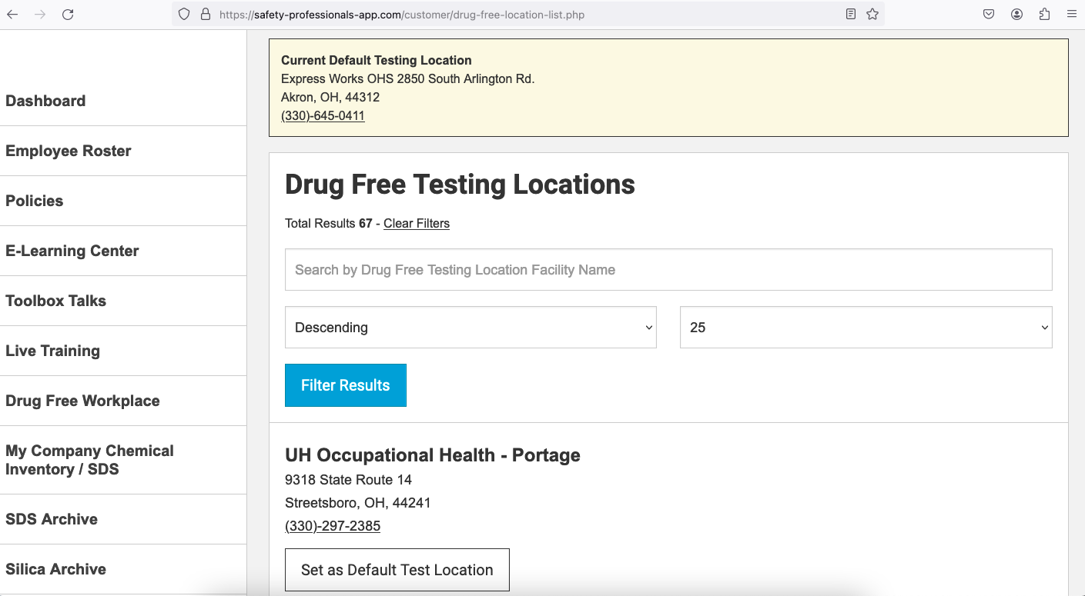Open Drug Free Workplace sidebar item
Viewport: 1085px width, 596px height.
click(x=83, y=401)
